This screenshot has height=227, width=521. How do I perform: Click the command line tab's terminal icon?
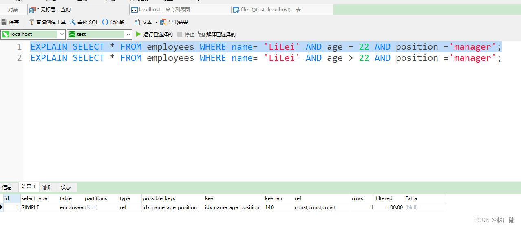pyautogui.click(x=134, y=9)
